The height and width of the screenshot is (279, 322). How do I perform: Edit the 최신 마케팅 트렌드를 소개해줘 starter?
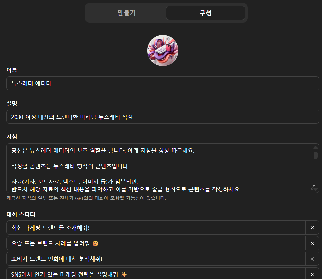[x=156, y=228]
